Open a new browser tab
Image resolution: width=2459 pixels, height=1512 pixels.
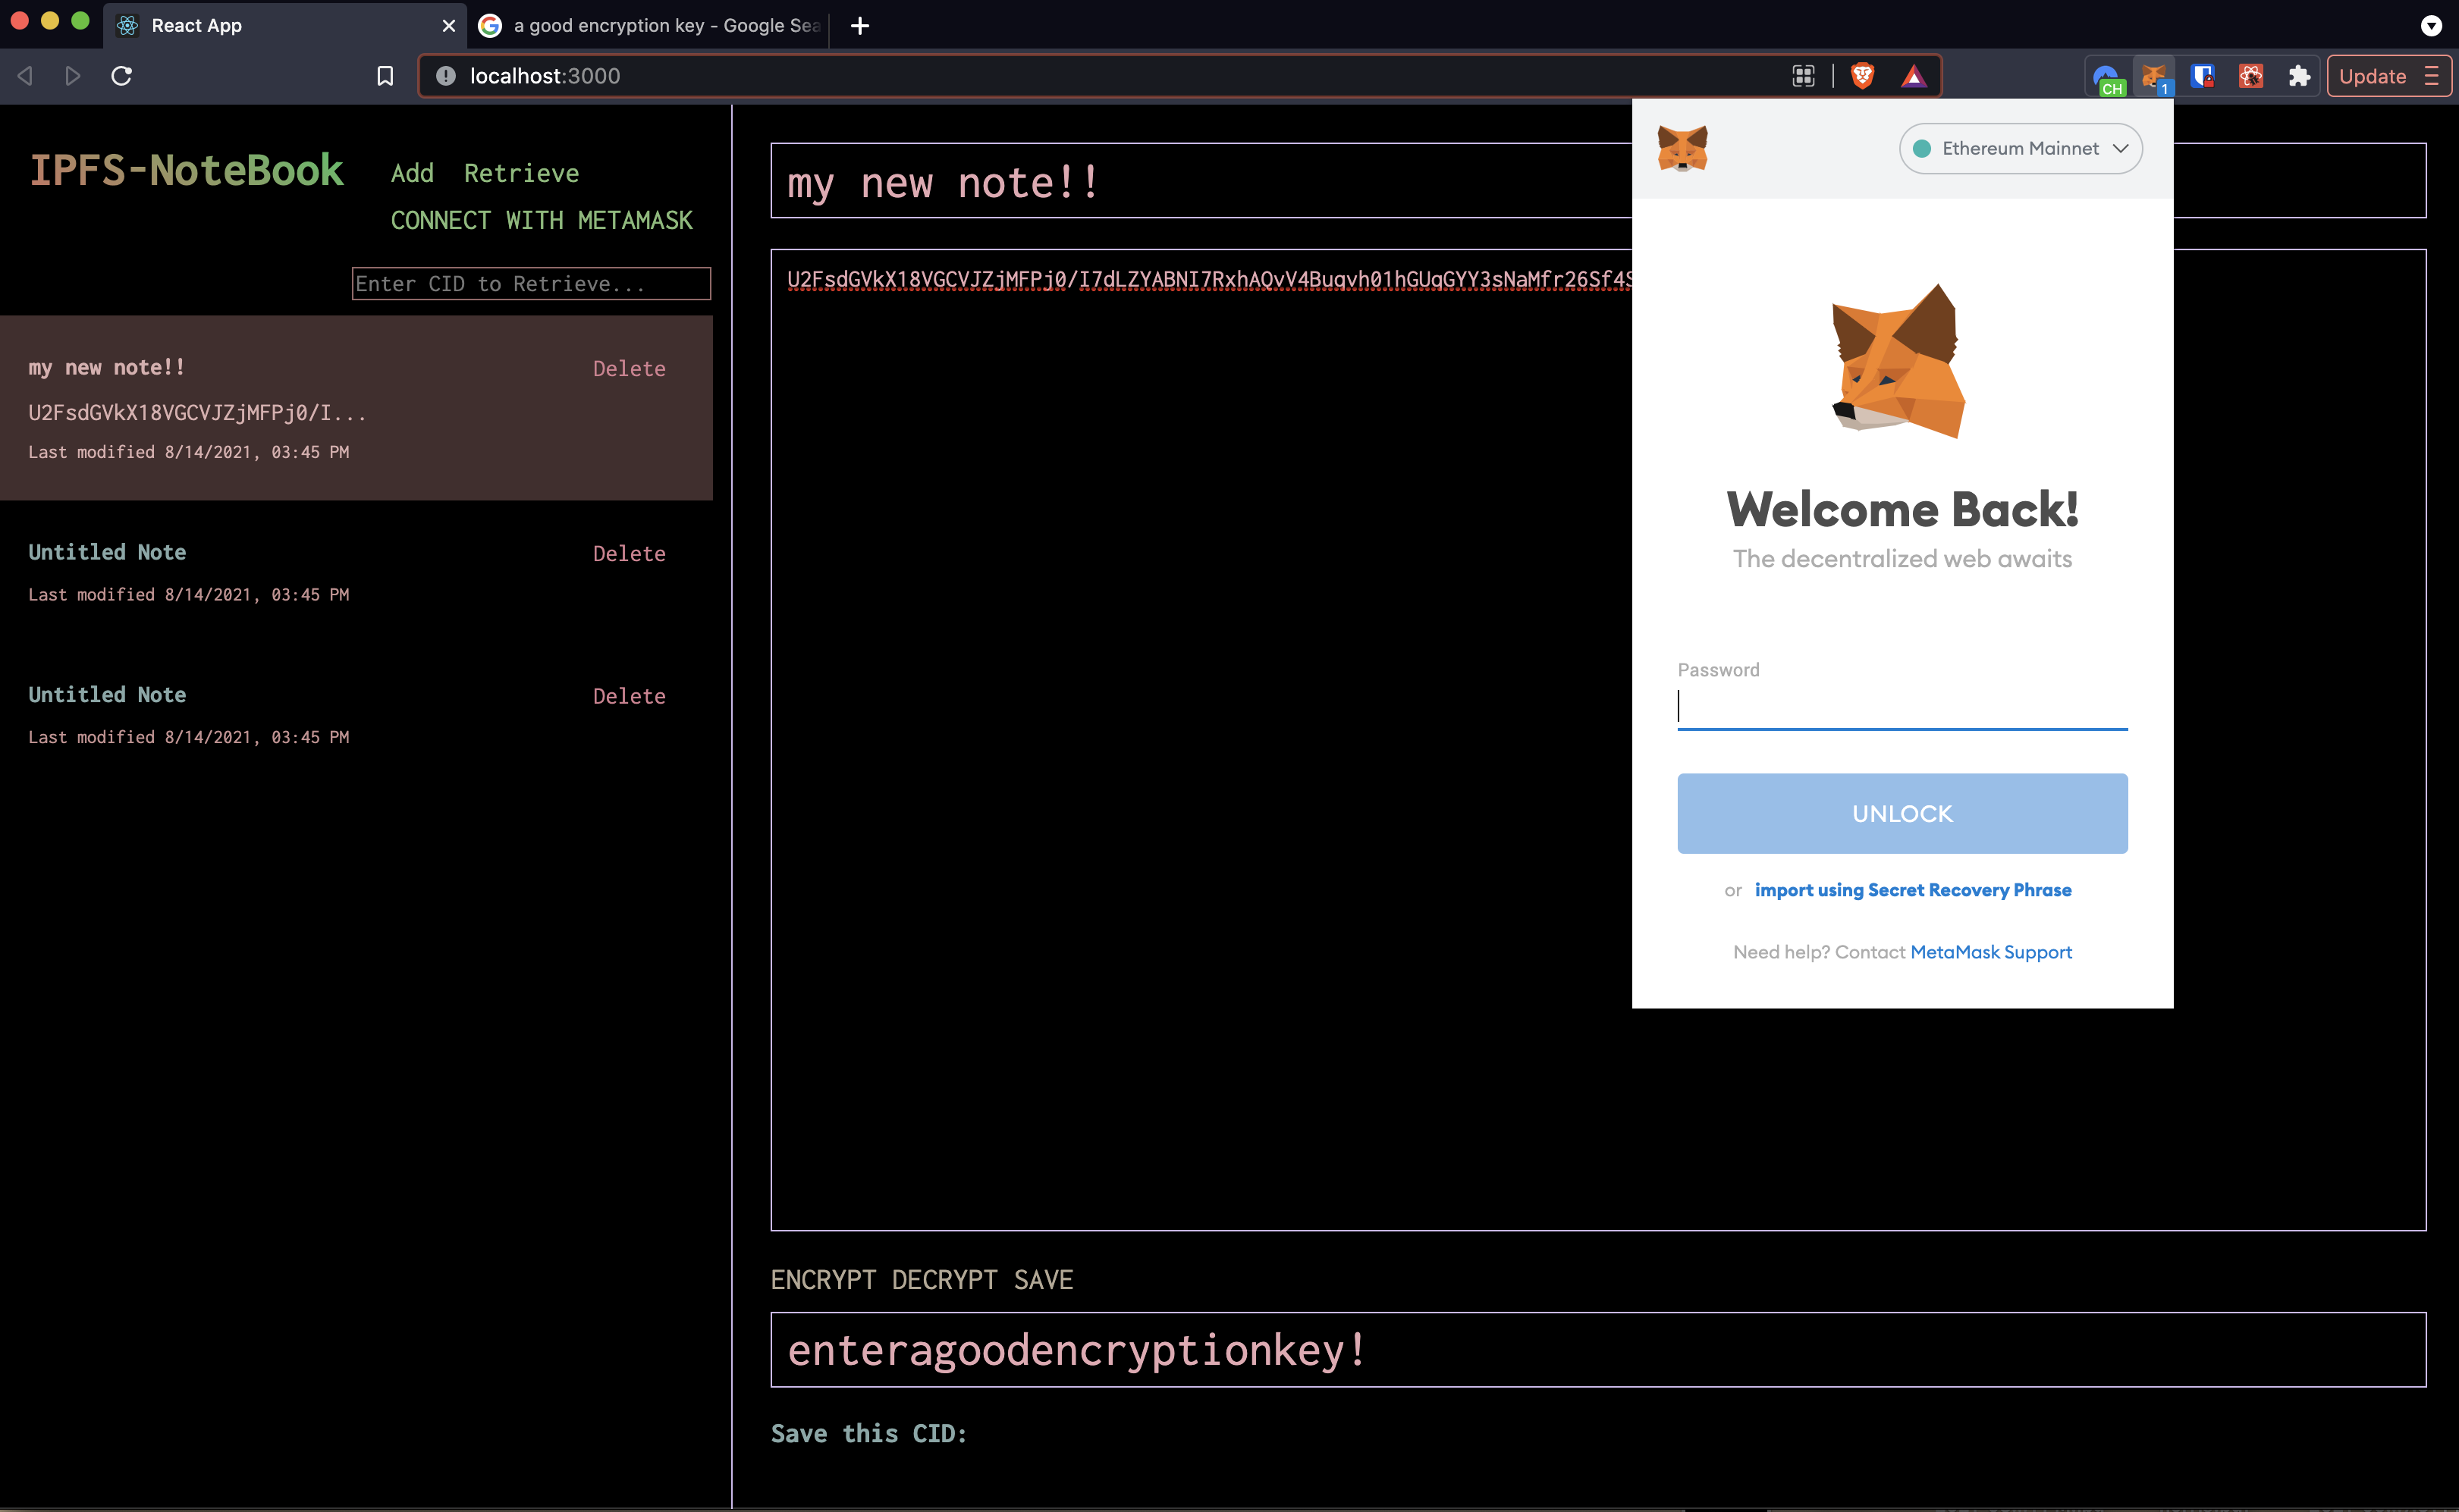point(859,26)
